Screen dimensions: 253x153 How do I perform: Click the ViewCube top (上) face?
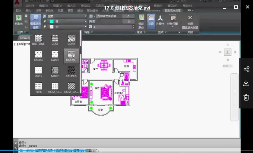click(228, 52)
